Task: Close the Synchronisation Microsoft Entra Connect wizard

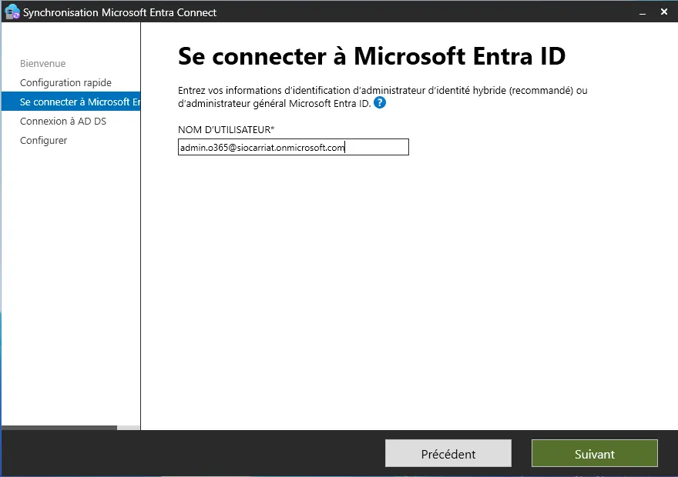Action: click(x=663, y=12)
